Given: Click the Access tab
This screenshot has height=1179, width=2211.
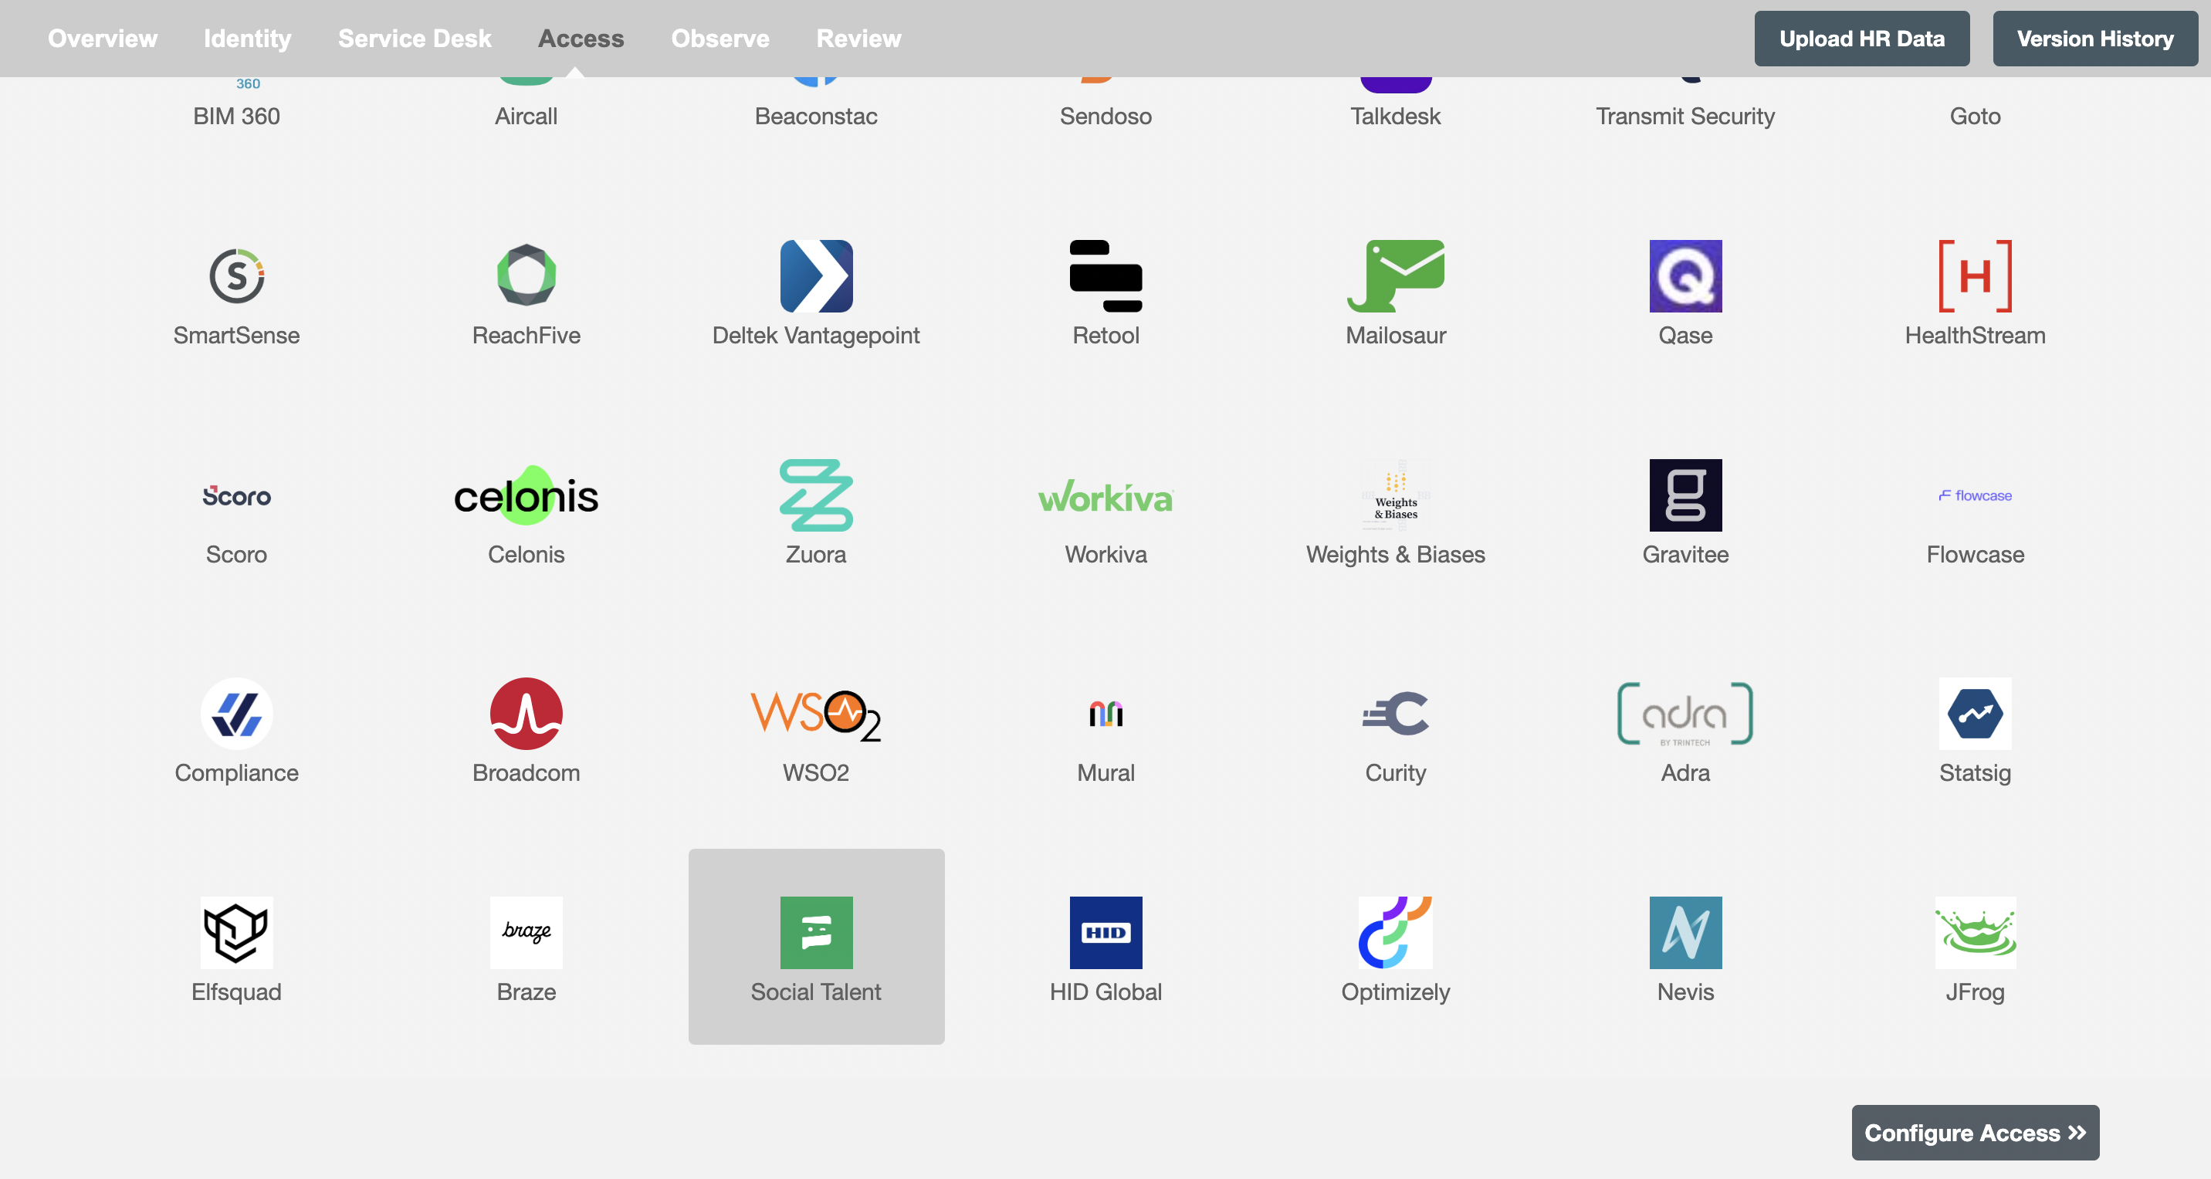Looking at the screenshot, I should tap(581, 36).
